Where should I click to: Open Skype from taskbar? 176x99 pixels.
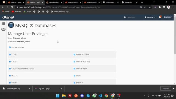(x=88, y=96)
